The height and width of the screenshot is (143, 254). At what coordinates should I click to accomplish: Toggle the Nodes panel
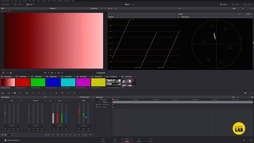pyautogui.click(x=223, y=4)
